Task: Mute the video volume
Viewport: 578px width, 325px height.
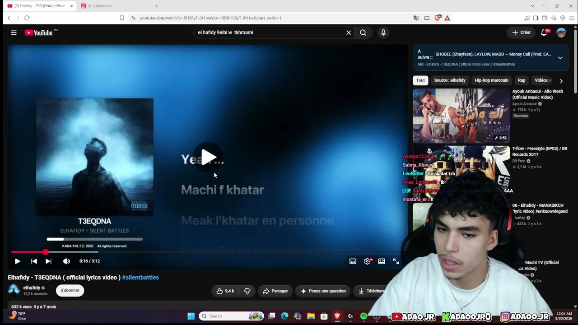Action: click(x=66, y=261)
